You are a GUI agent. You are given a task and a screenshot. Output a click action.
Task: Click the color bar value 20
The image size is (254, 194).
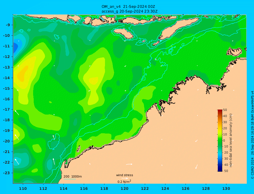click(x=225, y=128)
